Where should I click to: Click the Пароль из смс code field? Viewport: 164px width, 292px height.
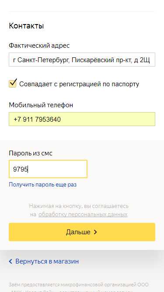pyautogui.click(x=48, y=169)
